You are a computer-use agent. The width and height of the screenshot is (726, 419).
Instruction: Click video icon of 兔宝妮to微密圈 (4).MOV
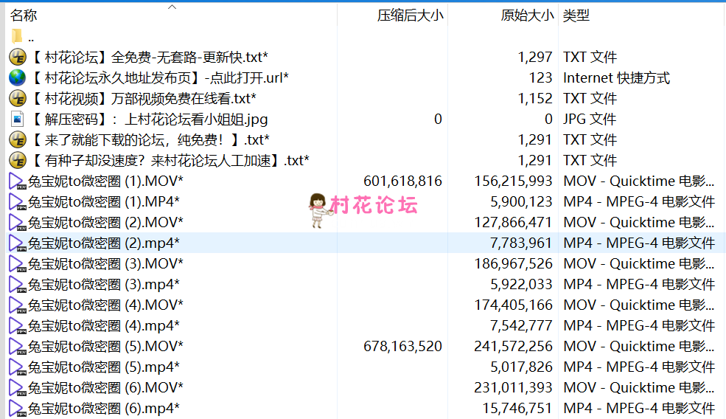[17, 305]
